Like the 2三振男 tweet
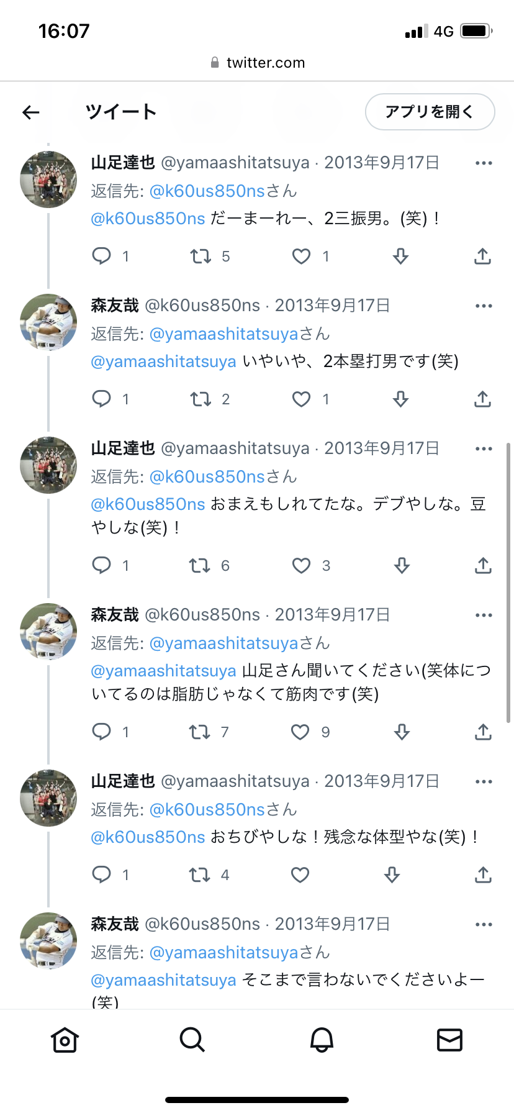Viewport: 514px width, 1113px height. 302,256
